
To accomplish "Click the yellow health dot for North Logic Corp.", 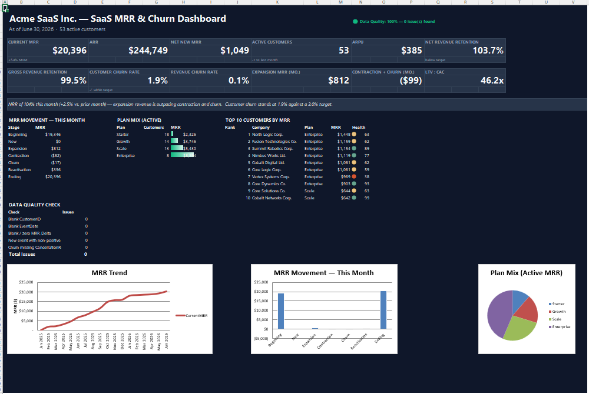I will point(354,134).
